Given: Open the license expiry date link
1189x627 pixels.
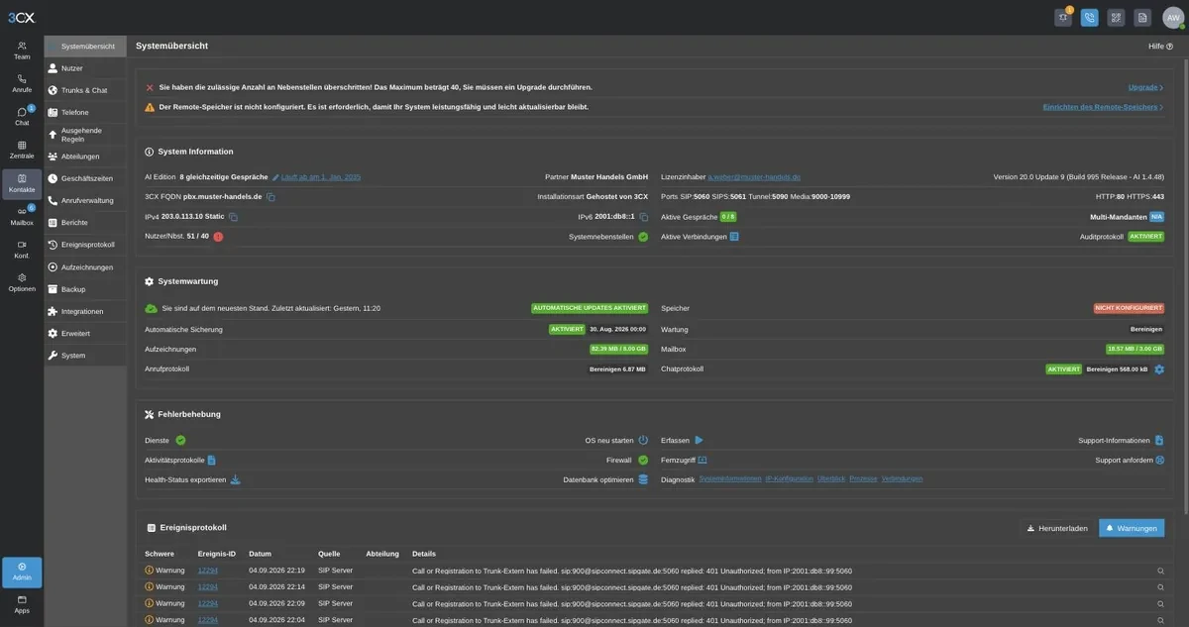Looking at the screenshot, I should point(321,177).
